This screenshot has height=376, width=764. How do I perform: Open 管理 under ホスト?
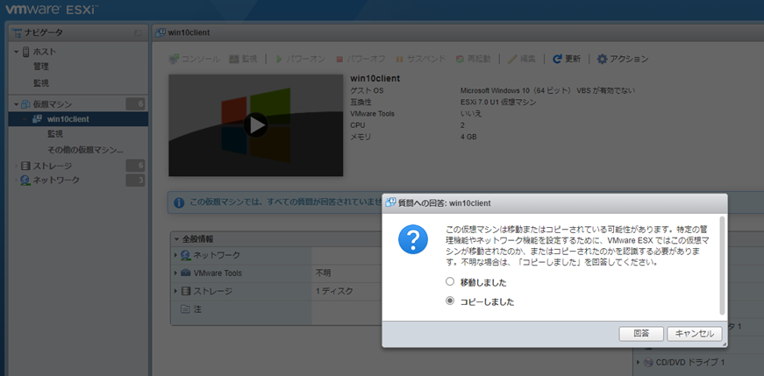click(x=41, y=67)
